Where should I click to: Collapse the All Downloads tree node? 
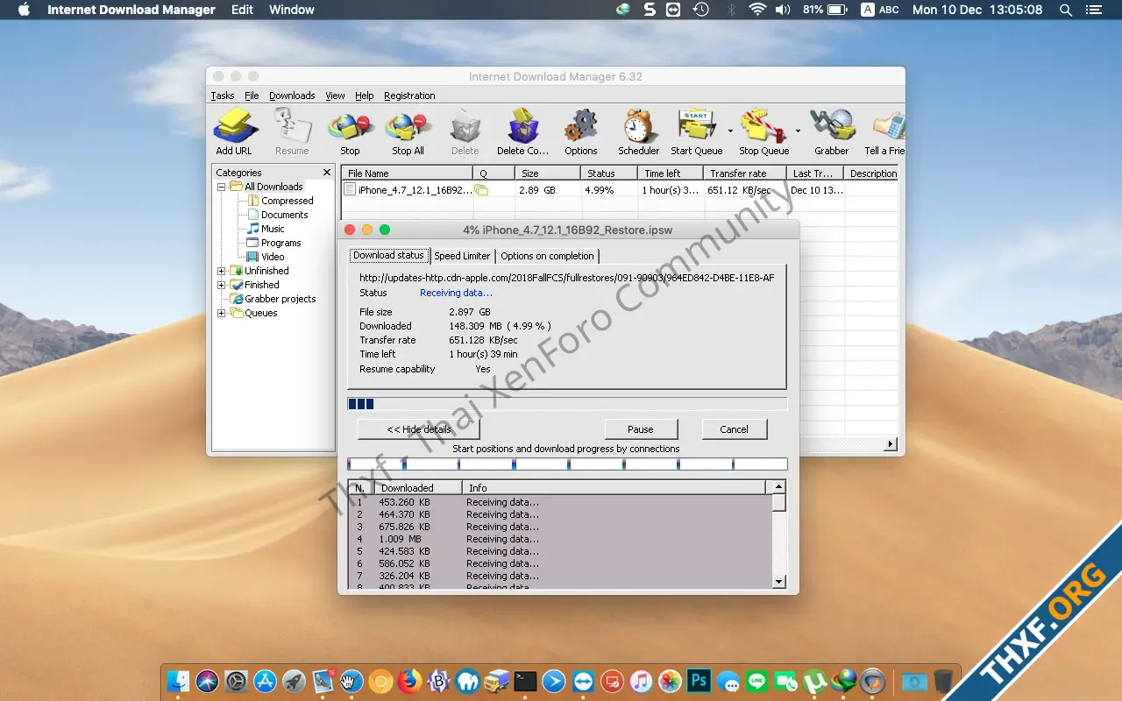click(x=222, y=187)
